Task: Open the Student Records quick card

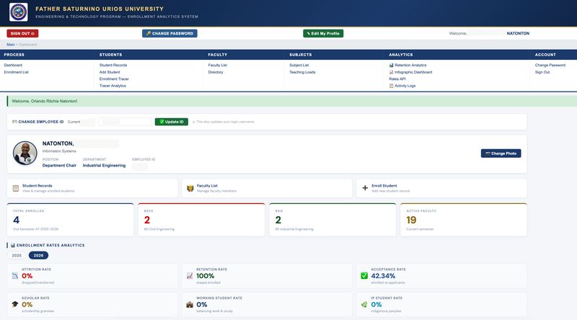Action: pos(92,188)
